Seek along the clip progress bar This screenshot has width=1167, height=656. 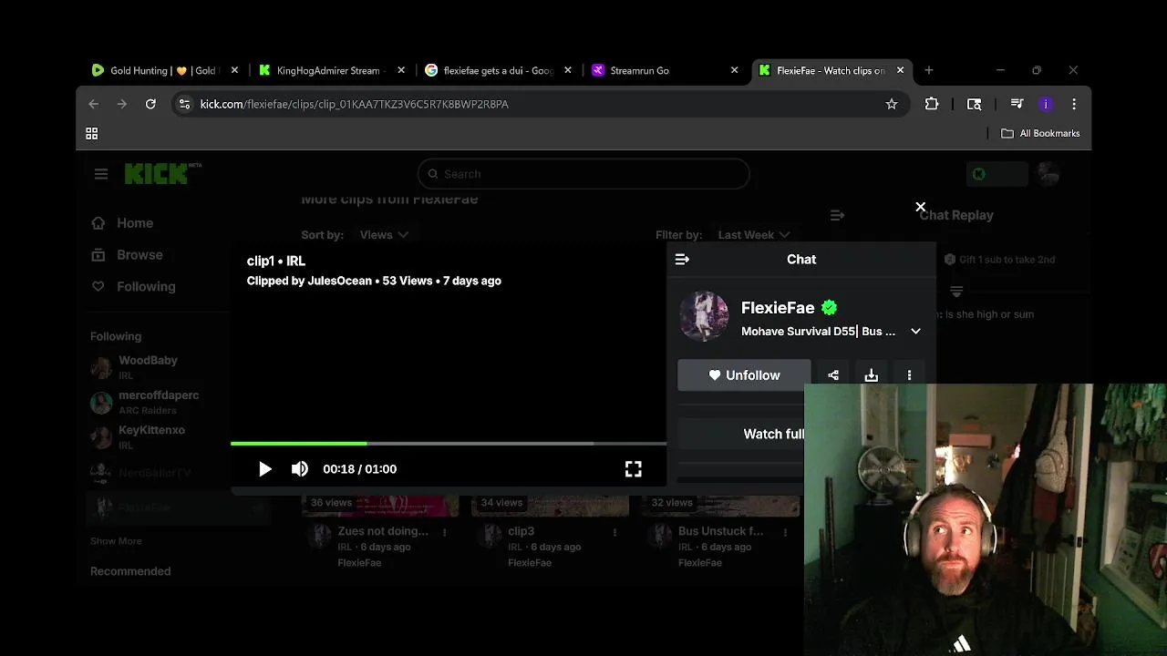(448, 444)
